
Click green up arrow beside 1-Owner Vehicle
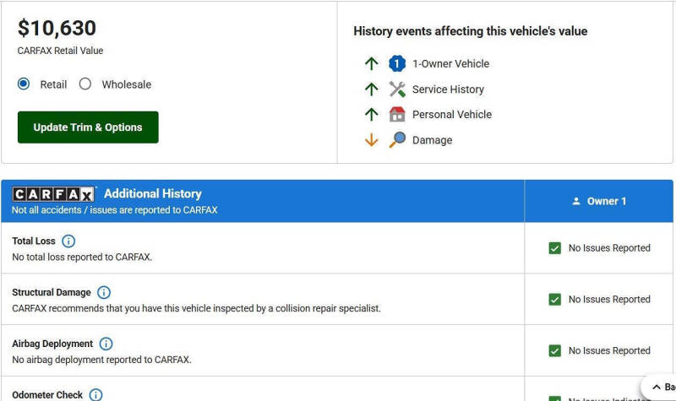tap(371, 64)
